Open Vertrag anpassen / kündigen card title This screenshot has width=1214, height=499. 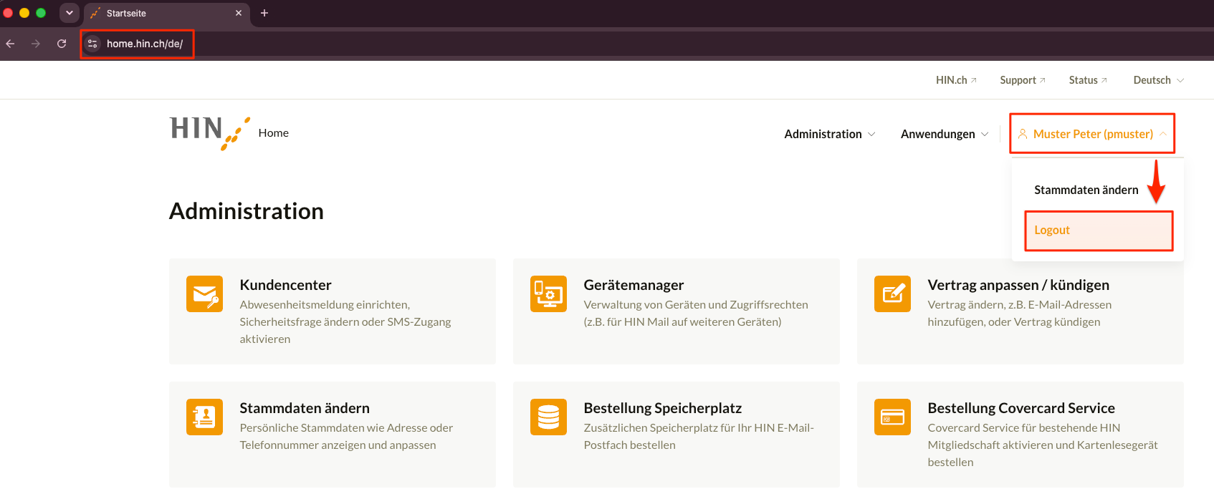pyautogui.click(x=1018, y=285)
